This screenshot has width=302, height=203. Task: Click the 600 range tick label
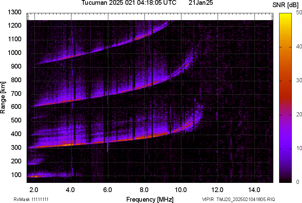[17, 107]
